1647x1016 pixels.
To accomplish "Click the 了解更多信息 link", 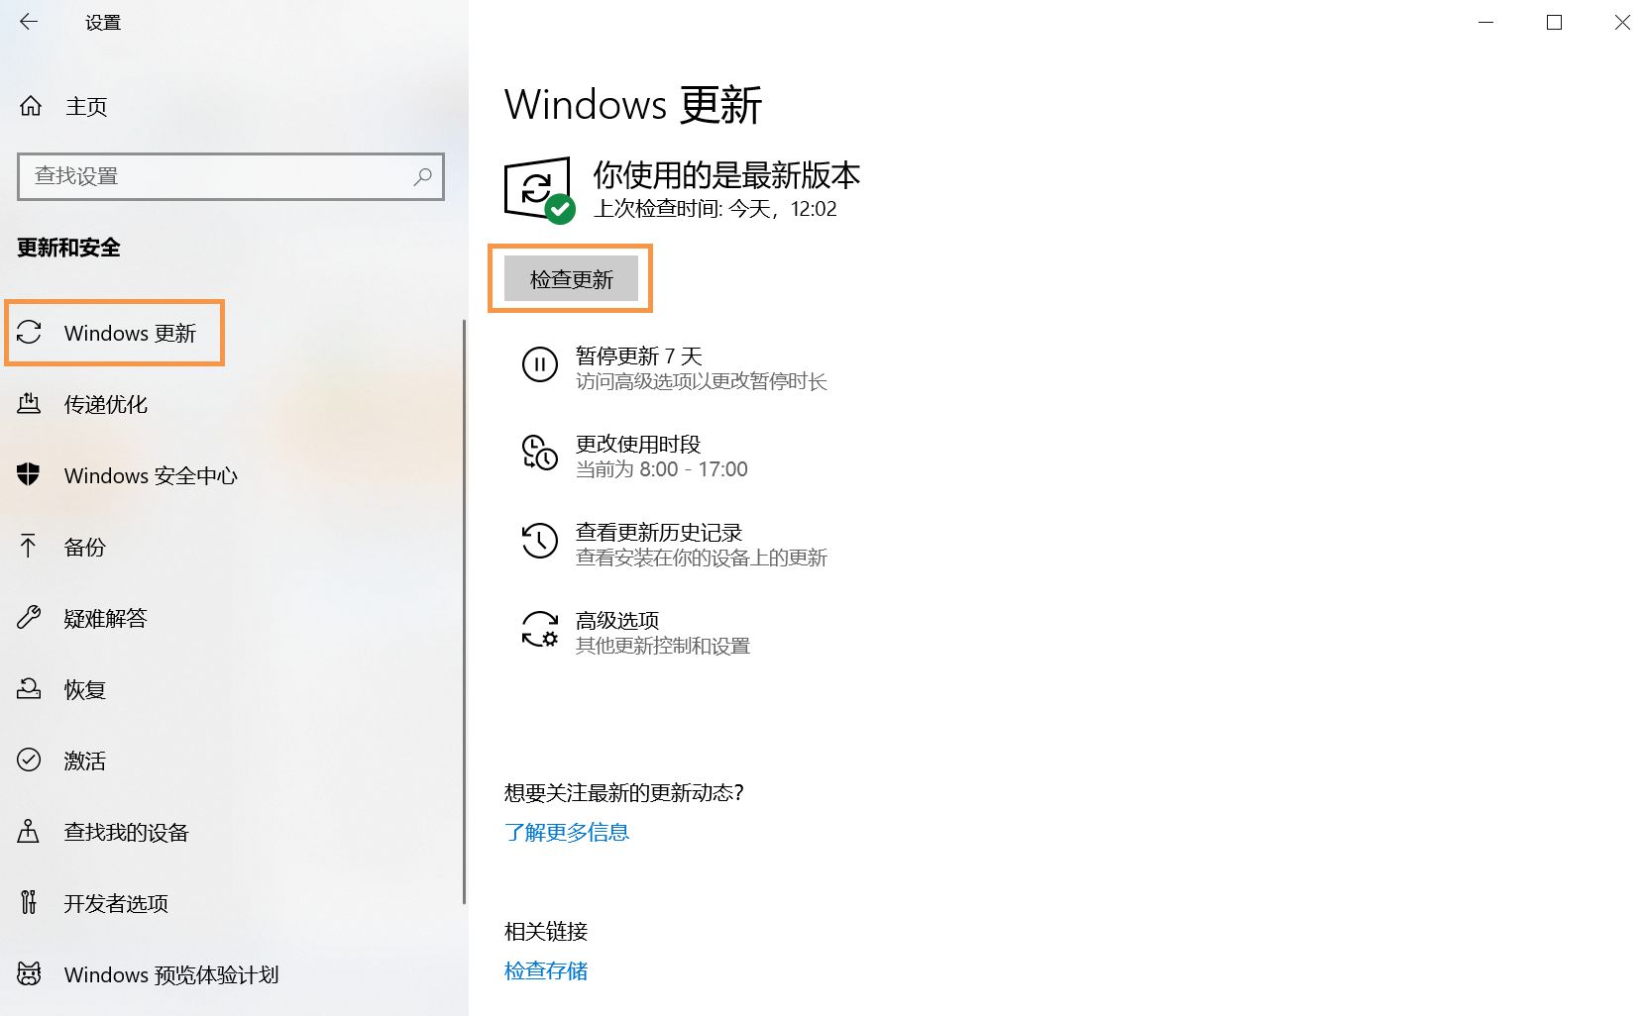I will 566,832.
